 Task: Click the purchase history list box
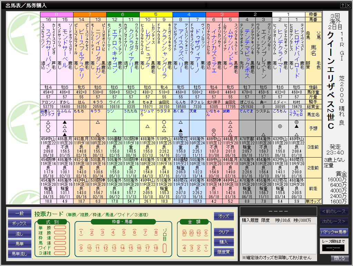(278, 239)
